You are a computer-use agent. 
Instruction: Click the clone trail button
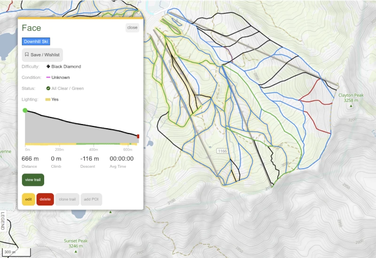click(x=67, y=199)
